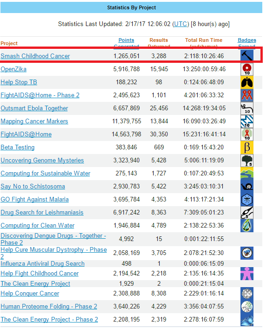Open the FightAIDS@Home - Phase 2 link

40,95
